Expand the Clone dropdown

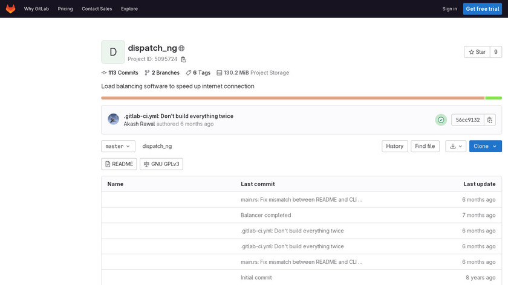pyautogui.click(x=485, y=146)
